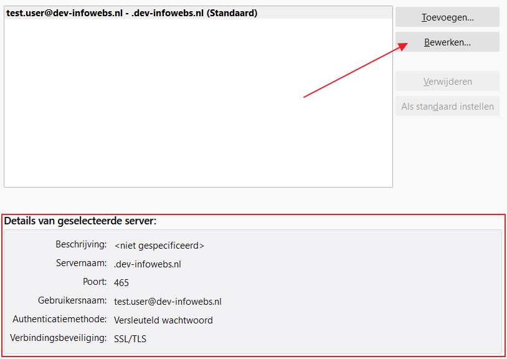Click the port value 465
This screenshot has height=359, width=507.
click(x=121, y=283)
